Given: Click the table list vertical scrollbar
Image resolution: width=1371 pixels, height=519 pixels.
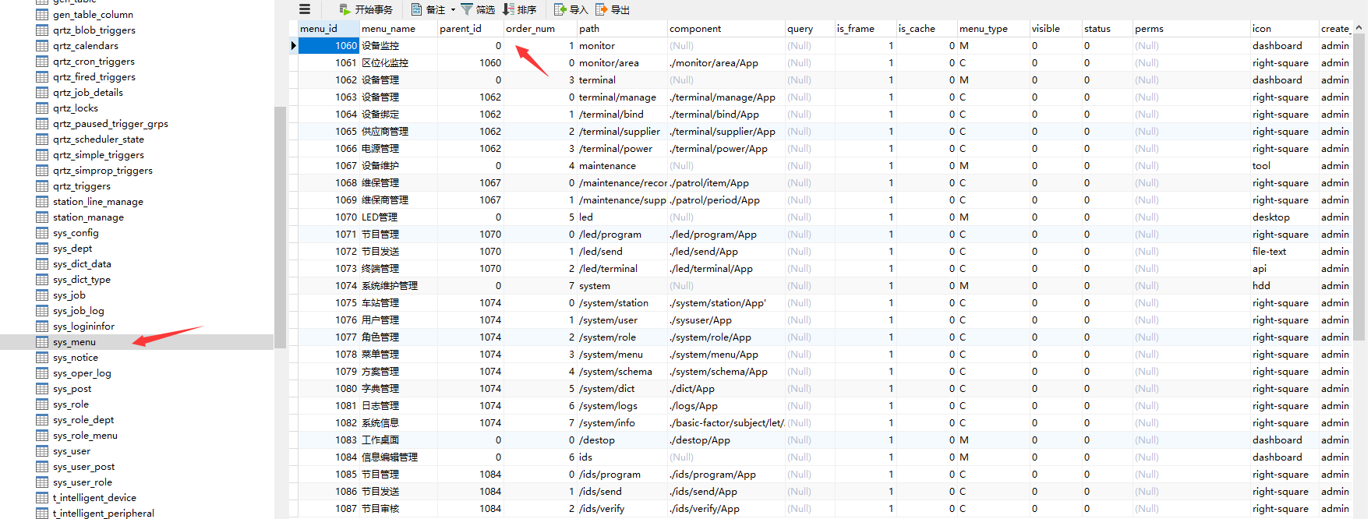Looking at the screenshot, I should point(280,226).
